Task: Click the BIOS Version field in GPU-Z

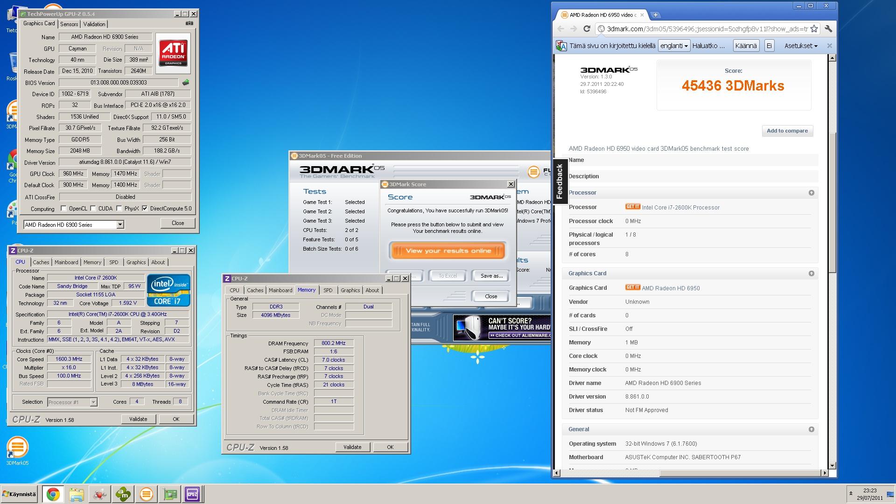Action: point(119,83)
